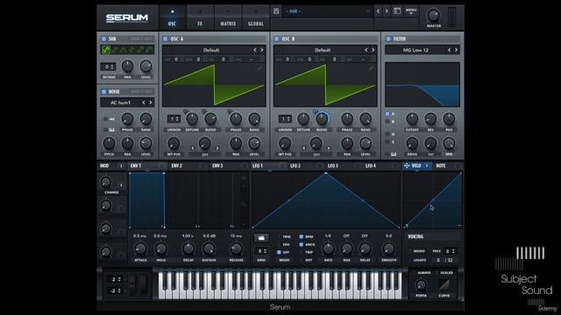
Task: Enable the LFO BPM sync checkbox
Action: [x=302, y=236]
